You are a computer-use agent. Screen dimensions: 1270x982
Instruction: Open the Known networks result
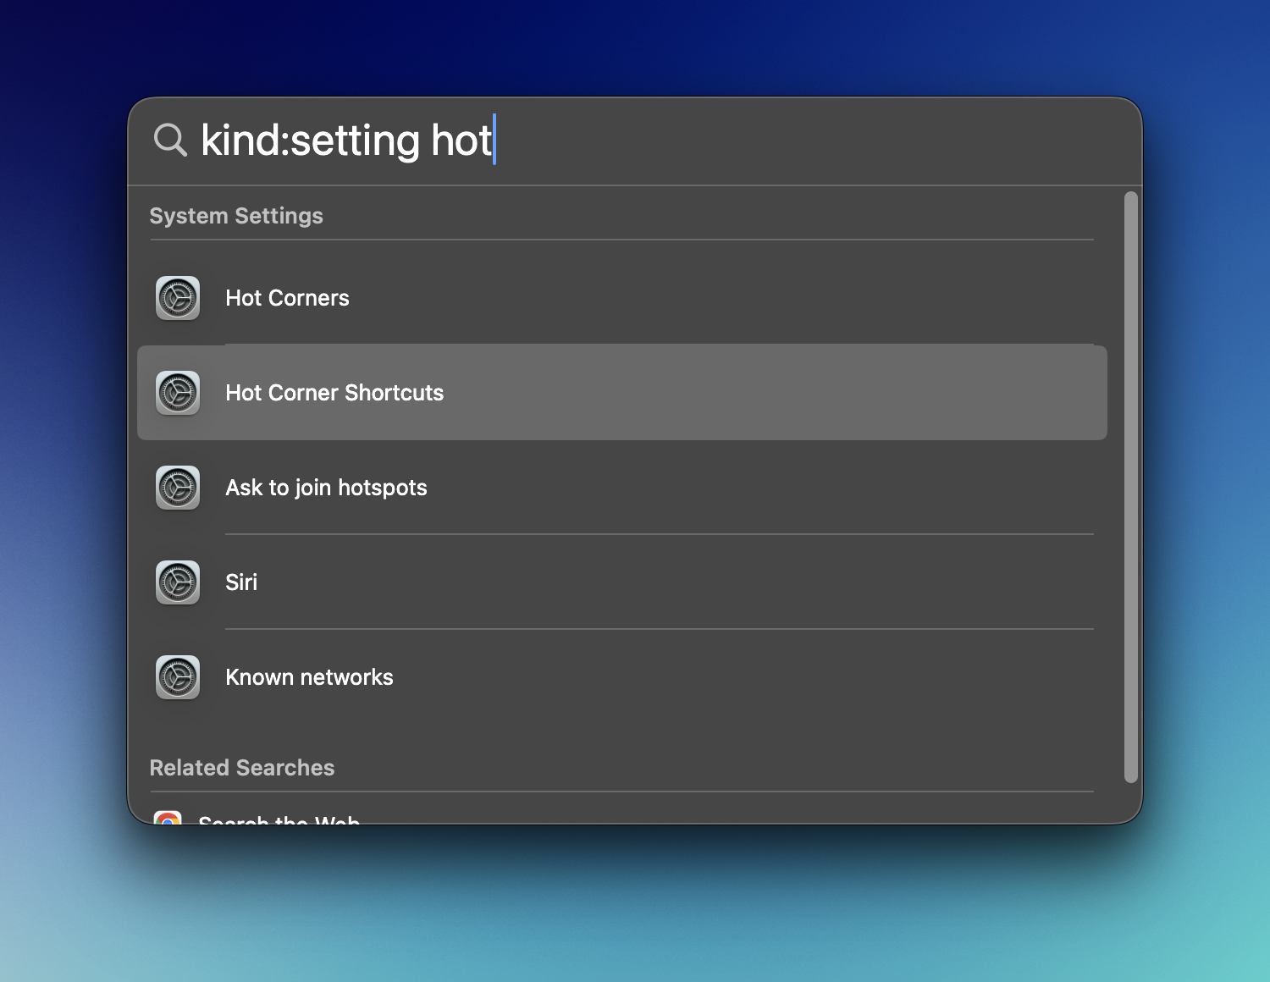click(x=622, y=677)
